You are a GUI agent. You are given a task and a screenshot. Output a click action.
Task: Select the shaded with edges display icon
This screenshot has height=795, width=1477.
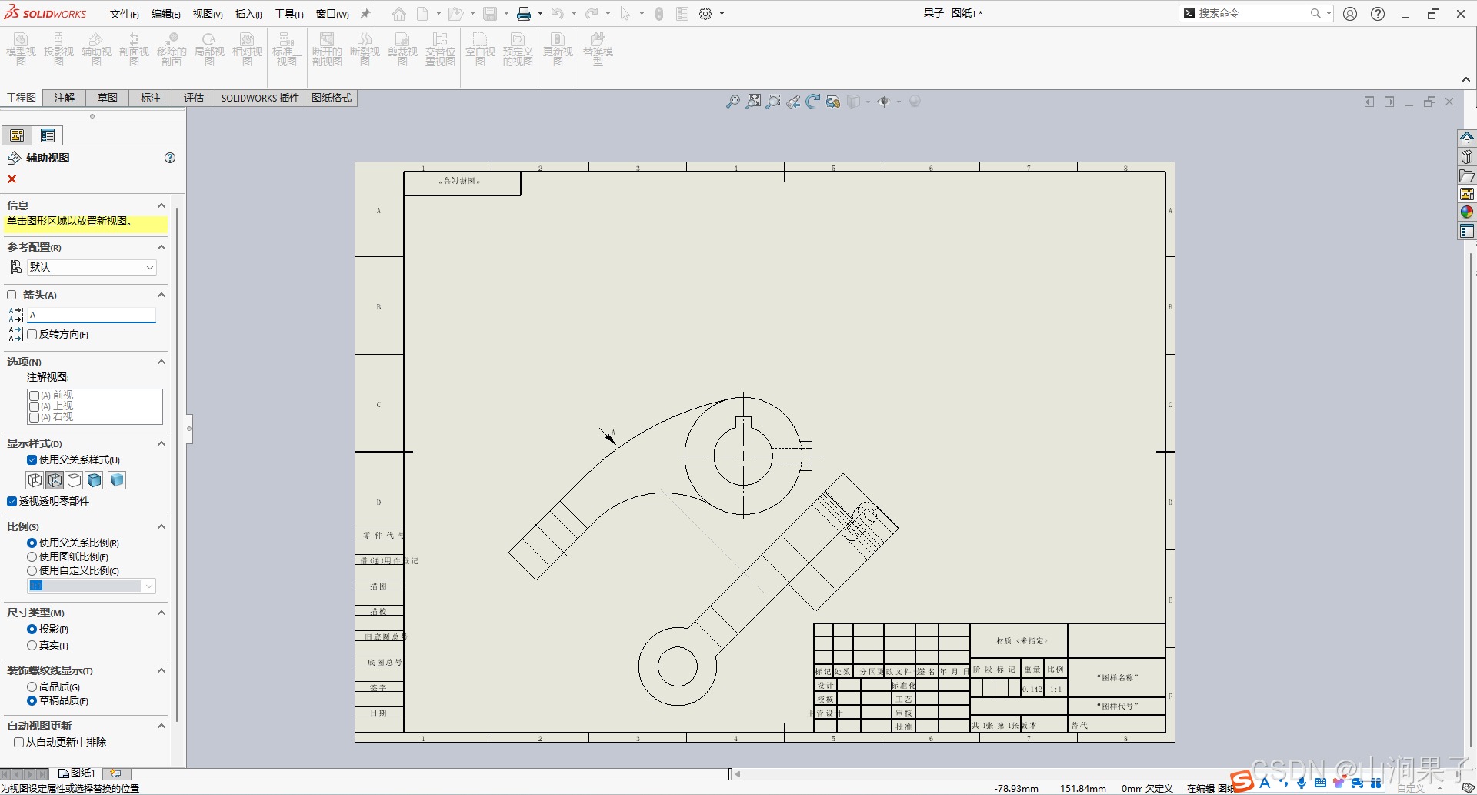(95, 480)
